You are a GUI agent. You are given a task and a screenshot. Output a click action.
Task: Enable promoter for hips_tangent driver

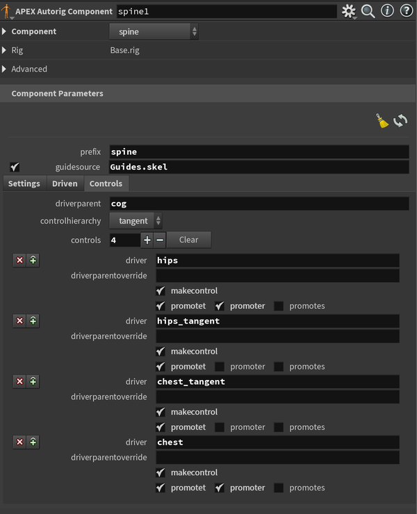point(220,367)
